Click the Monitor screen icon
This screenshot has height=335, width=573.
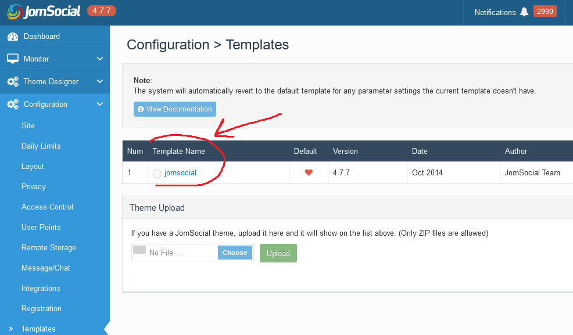(13, 59)
